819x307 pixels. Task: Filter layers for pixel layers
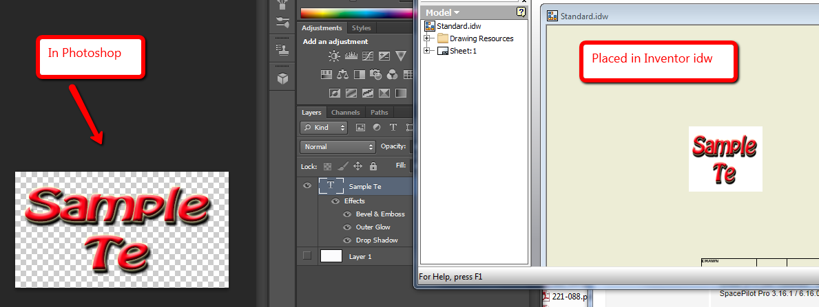(x=360, y=127)
